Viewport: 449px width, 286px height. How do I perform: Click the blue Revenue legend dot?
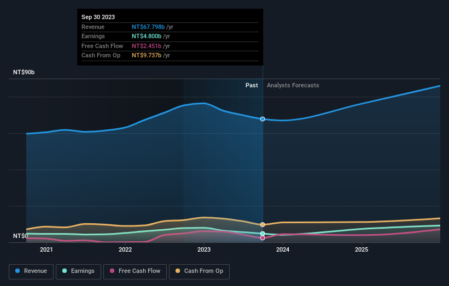pos(18,271)
